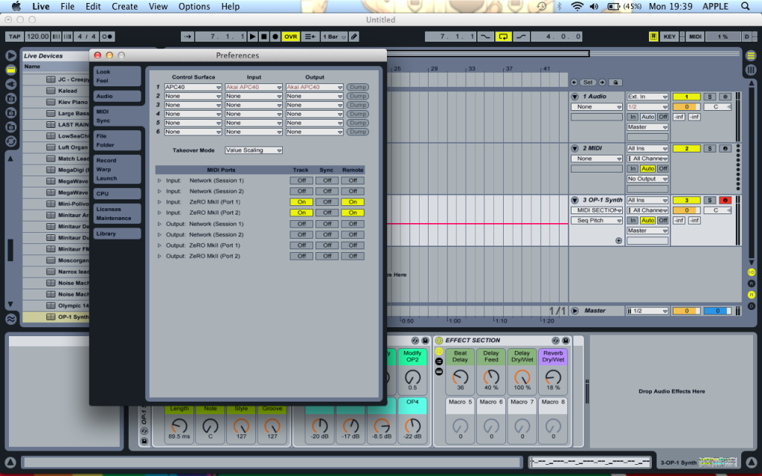Open Control Surface 2 None dropdown
The width and height of the screenshot is (762, 476).
[x=193, y=96]
